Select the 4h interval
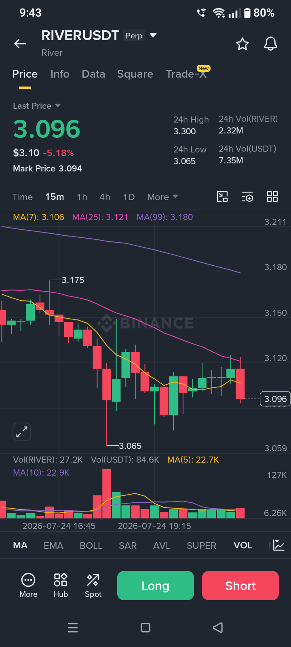 tap(105, 197)
